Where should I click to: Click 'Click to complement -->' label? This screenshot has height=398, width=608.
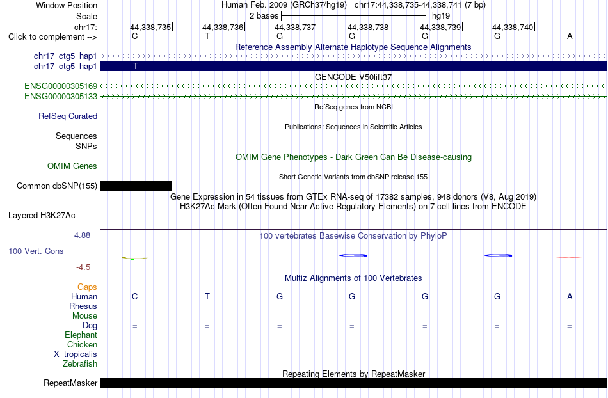point(52,37)
